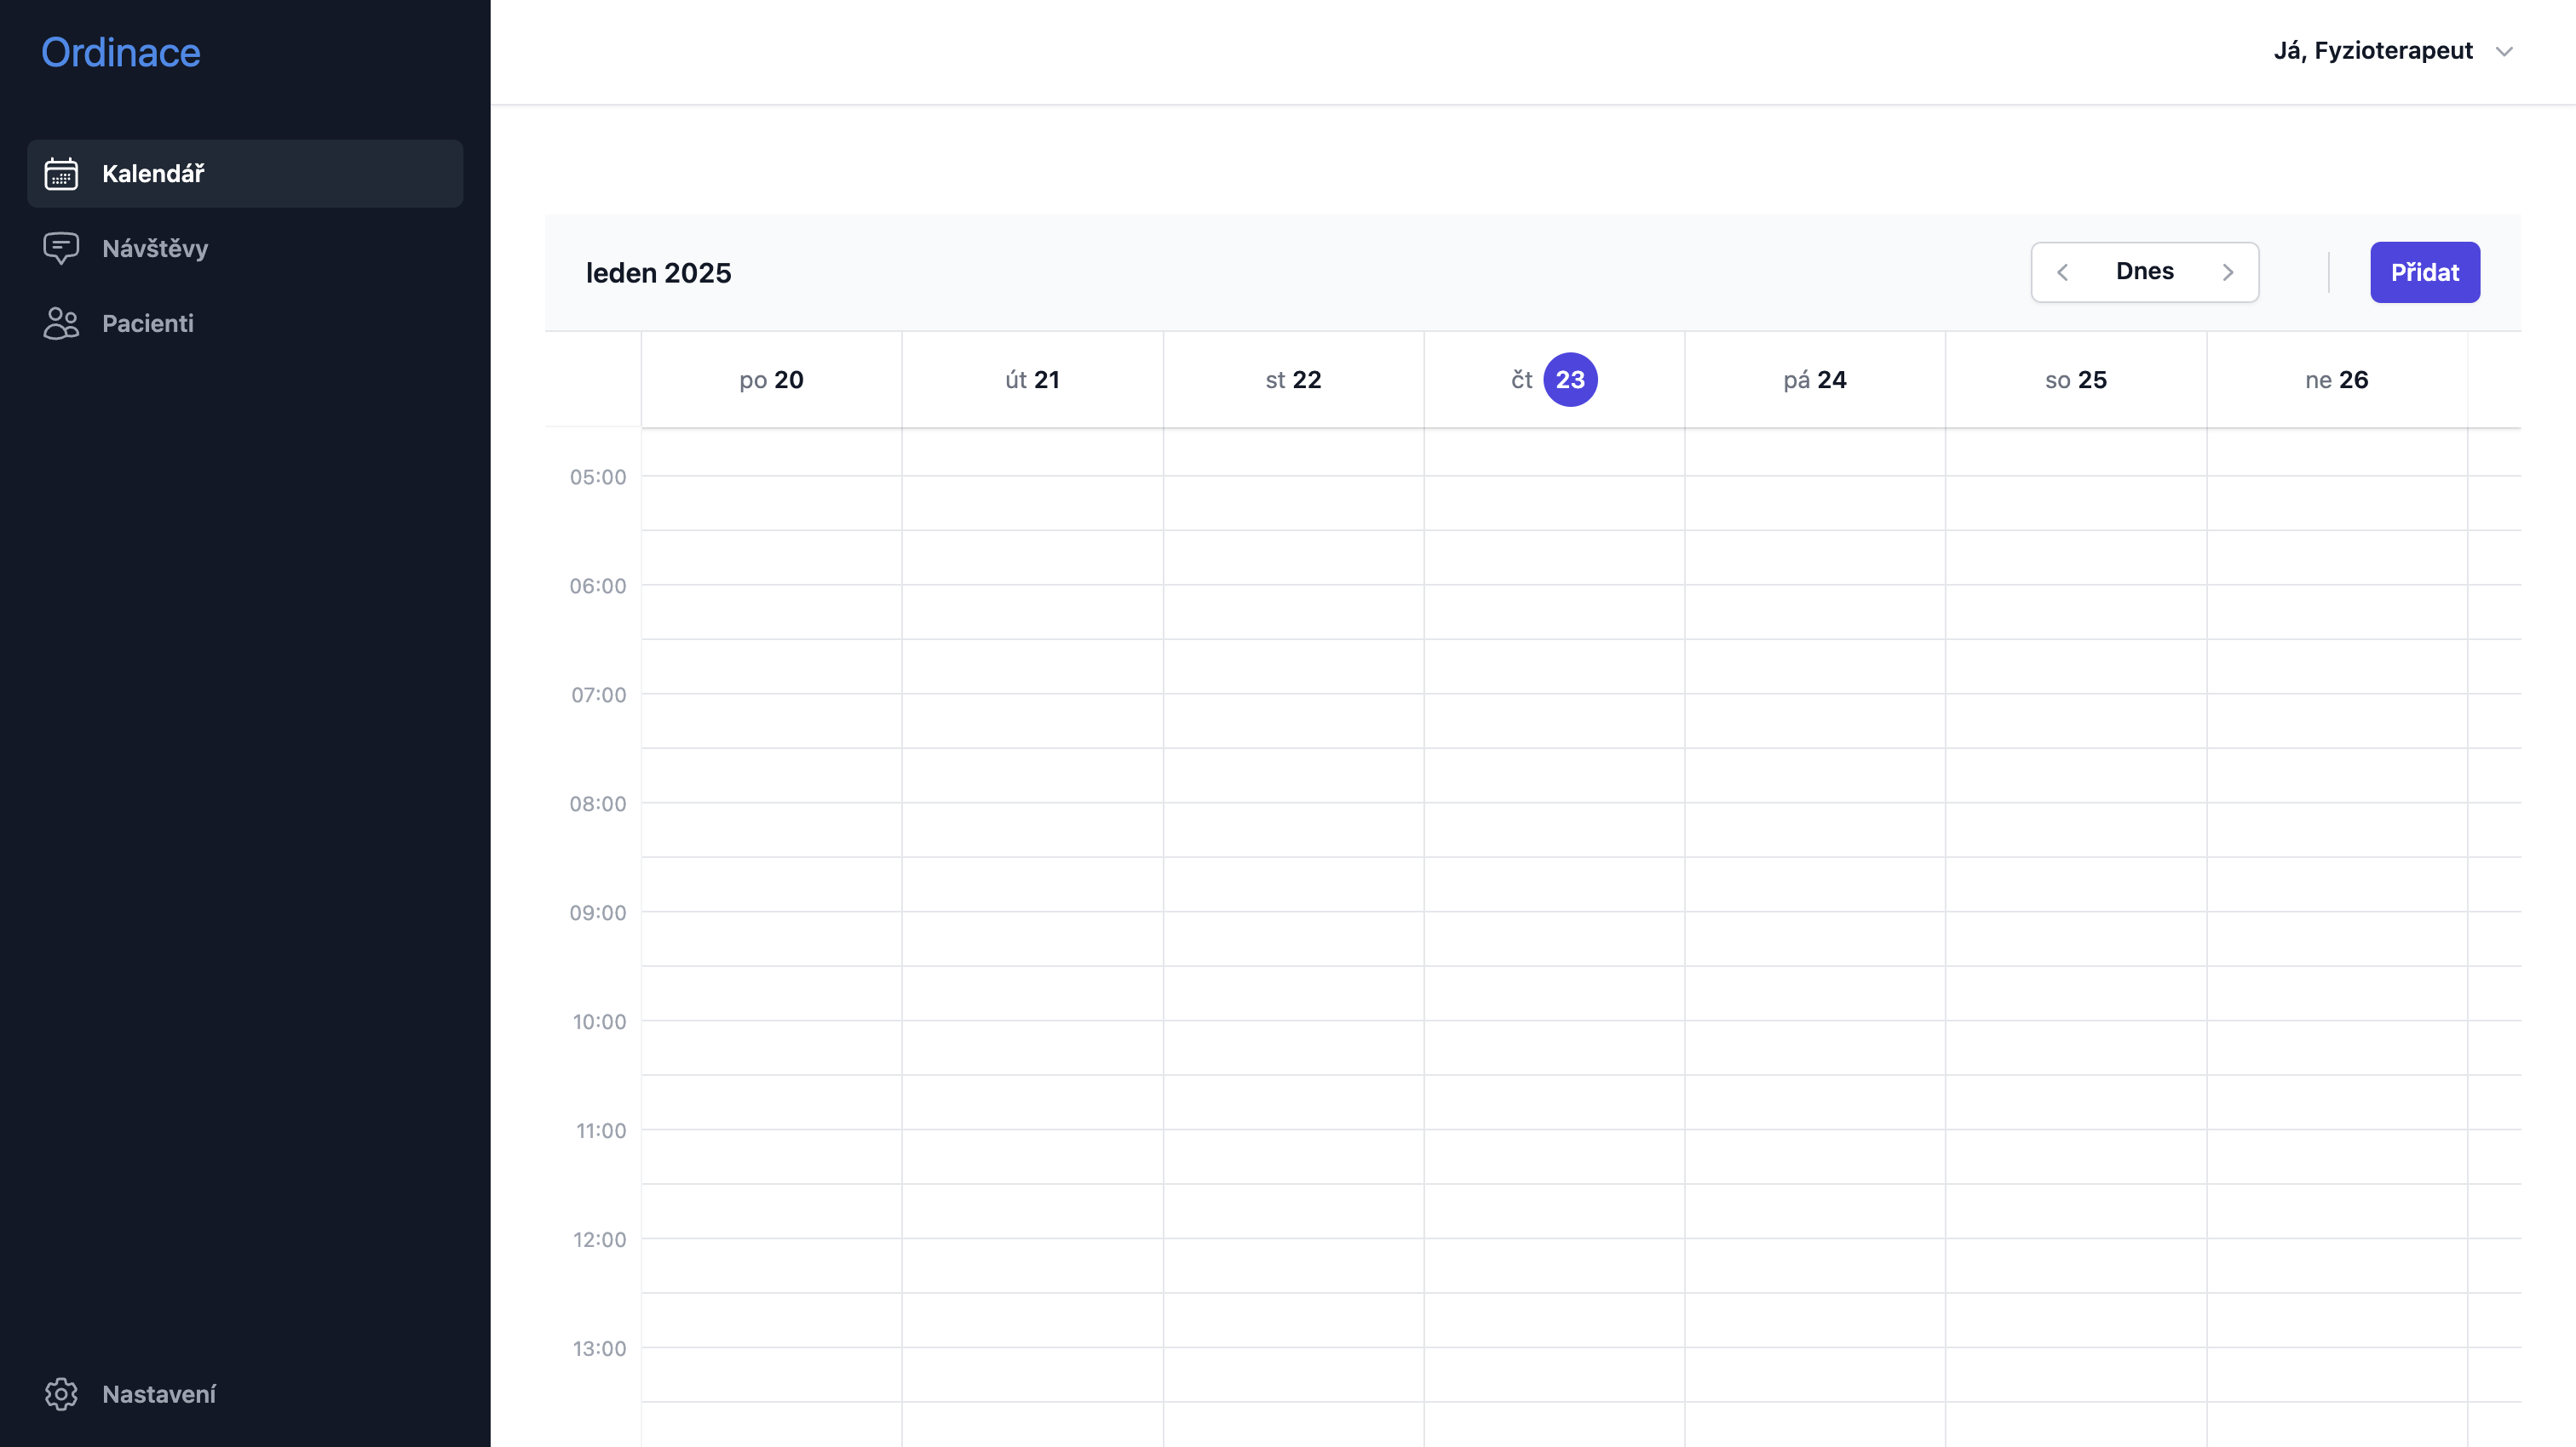The height and width of the screenshot is (1447, 2576).
Task: Jump to today with Dnes
Action: pyautogui.click(x=2144, y=272)
